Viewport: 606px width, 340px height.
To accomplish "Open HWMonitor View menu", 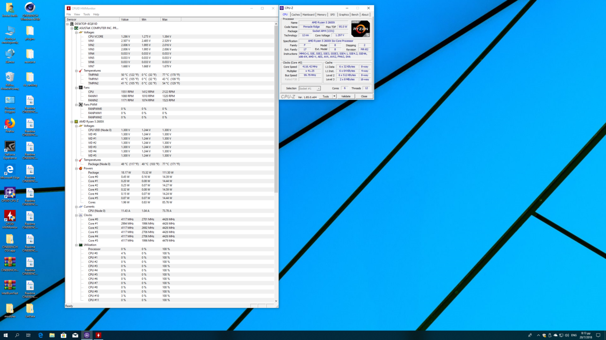I will pyautogui.click(x=77, y=14).
